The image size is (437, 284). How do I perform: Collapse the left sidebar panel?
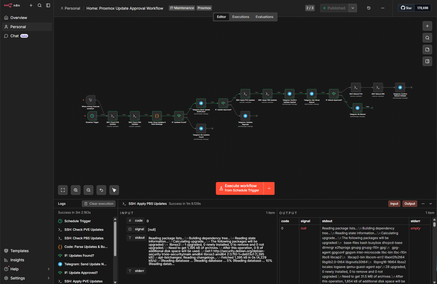[x=48, y=5]
